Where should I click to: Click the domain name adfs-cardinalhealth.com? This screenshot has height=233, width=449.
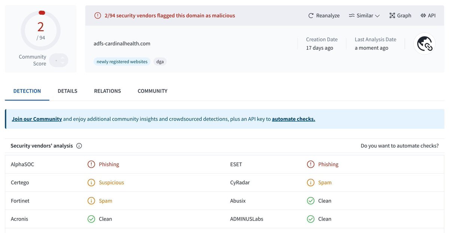(x=122, y=43)
